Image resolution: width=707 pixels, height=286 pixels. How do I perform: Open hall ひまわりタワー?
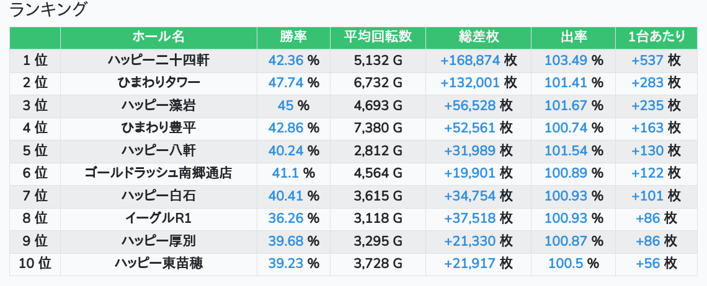(x=159, y=83)
